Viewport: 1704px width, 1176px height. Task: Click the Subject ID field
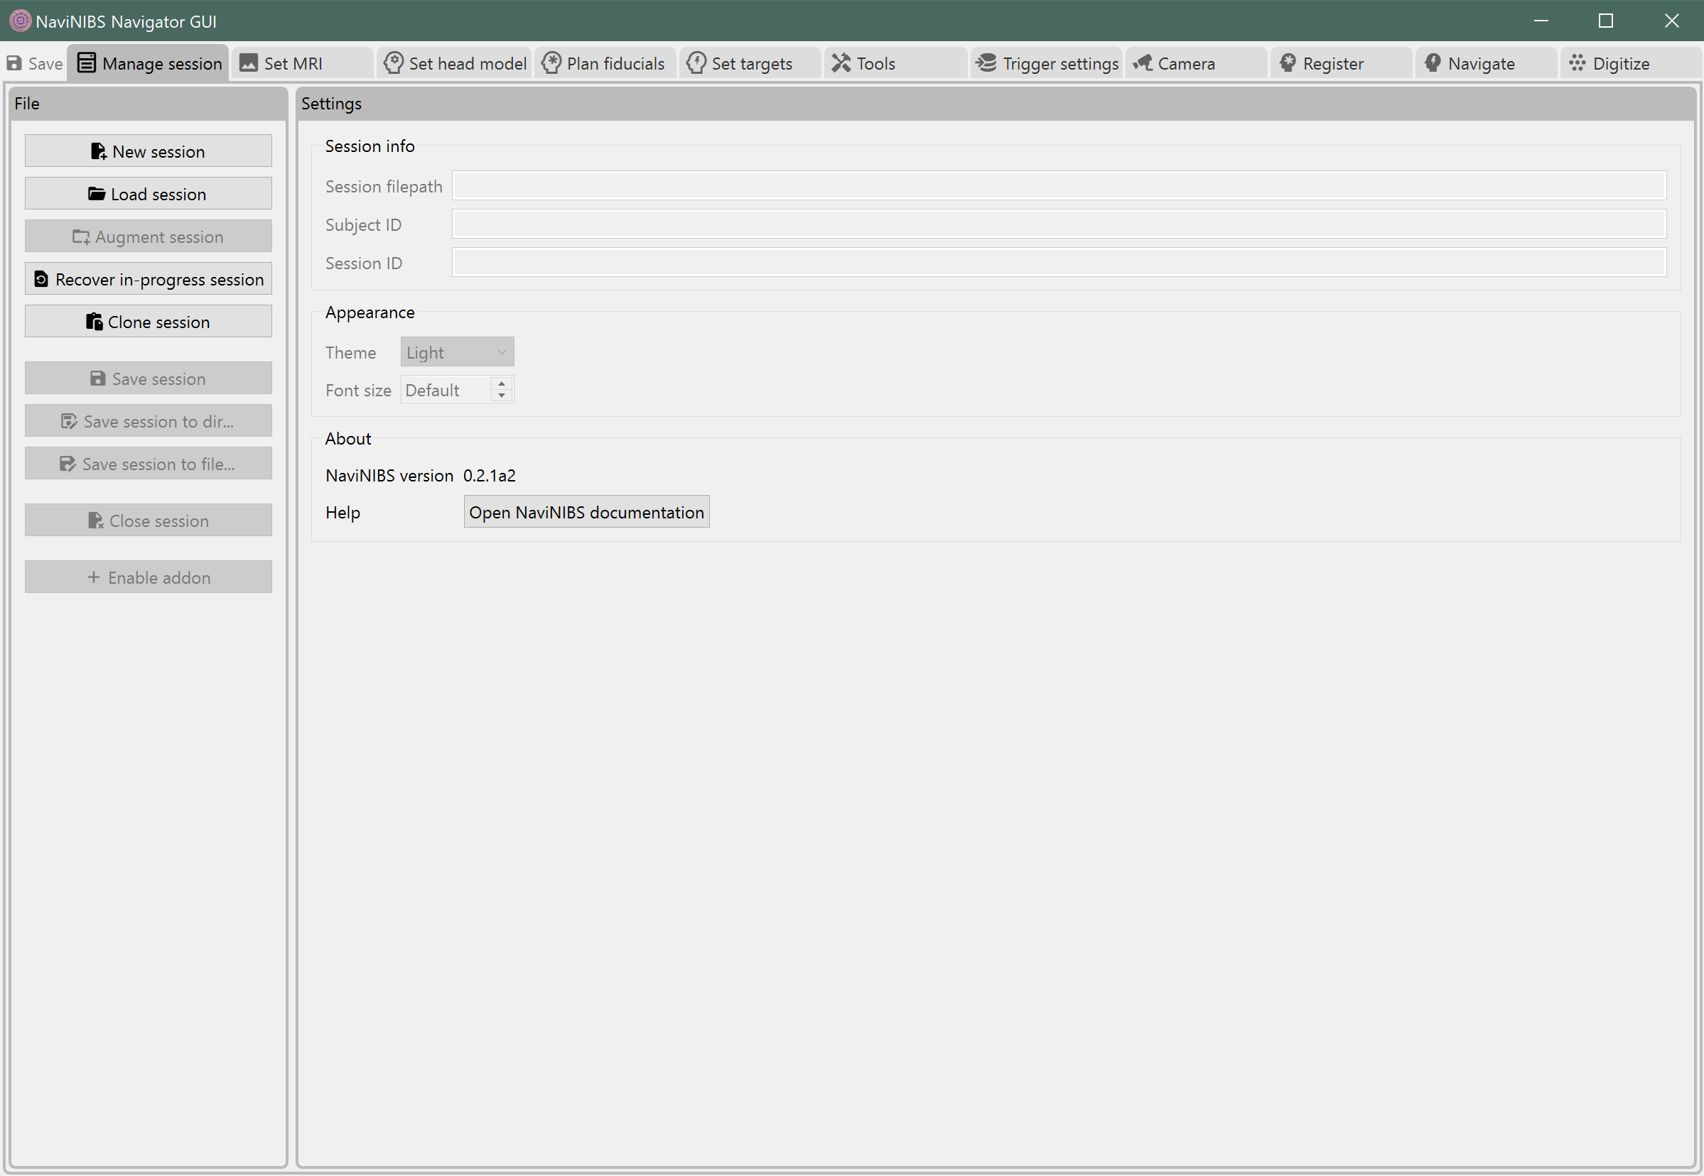click(1059, 224)
